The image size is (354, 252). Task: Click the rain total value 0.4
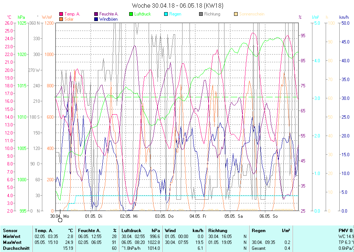pyautogui.click(x=287, y=248)
